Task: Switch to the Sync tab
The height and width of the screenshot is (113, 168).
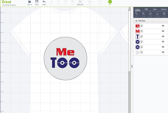Action: pyautogui.click(x=155, y=9)
